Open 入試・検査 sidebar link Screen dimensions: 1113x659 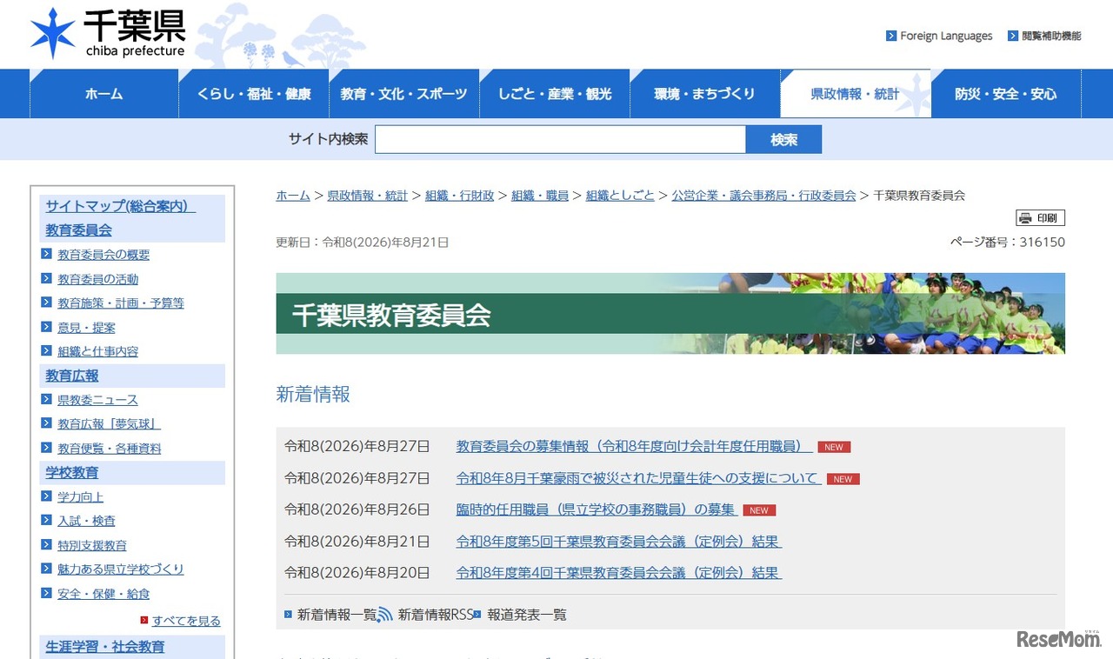click(86, 521)
